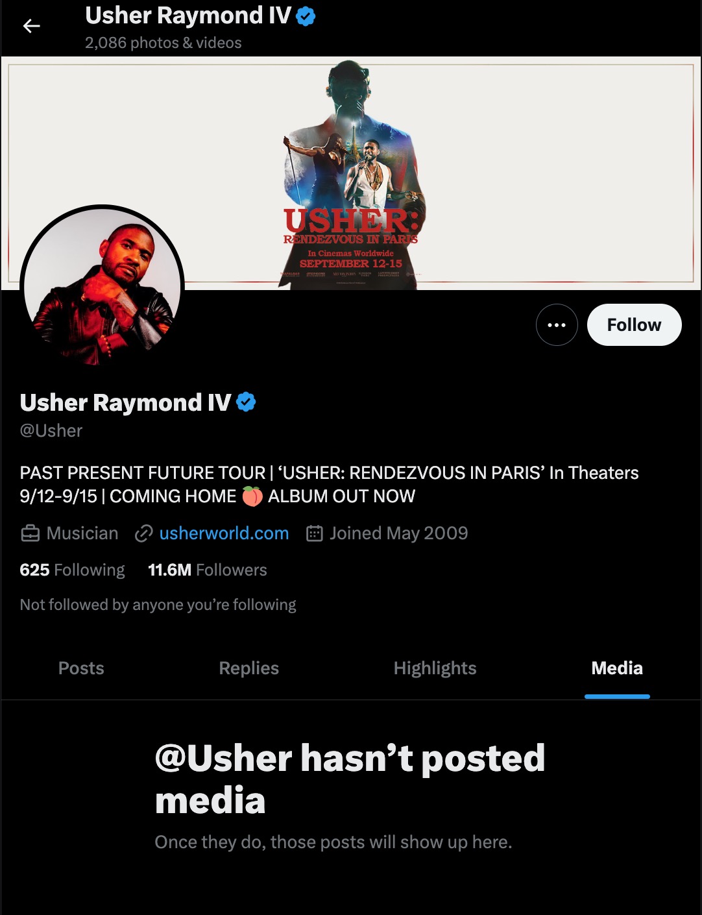
Task: Open the usherworld.com link
Action: 224,533
